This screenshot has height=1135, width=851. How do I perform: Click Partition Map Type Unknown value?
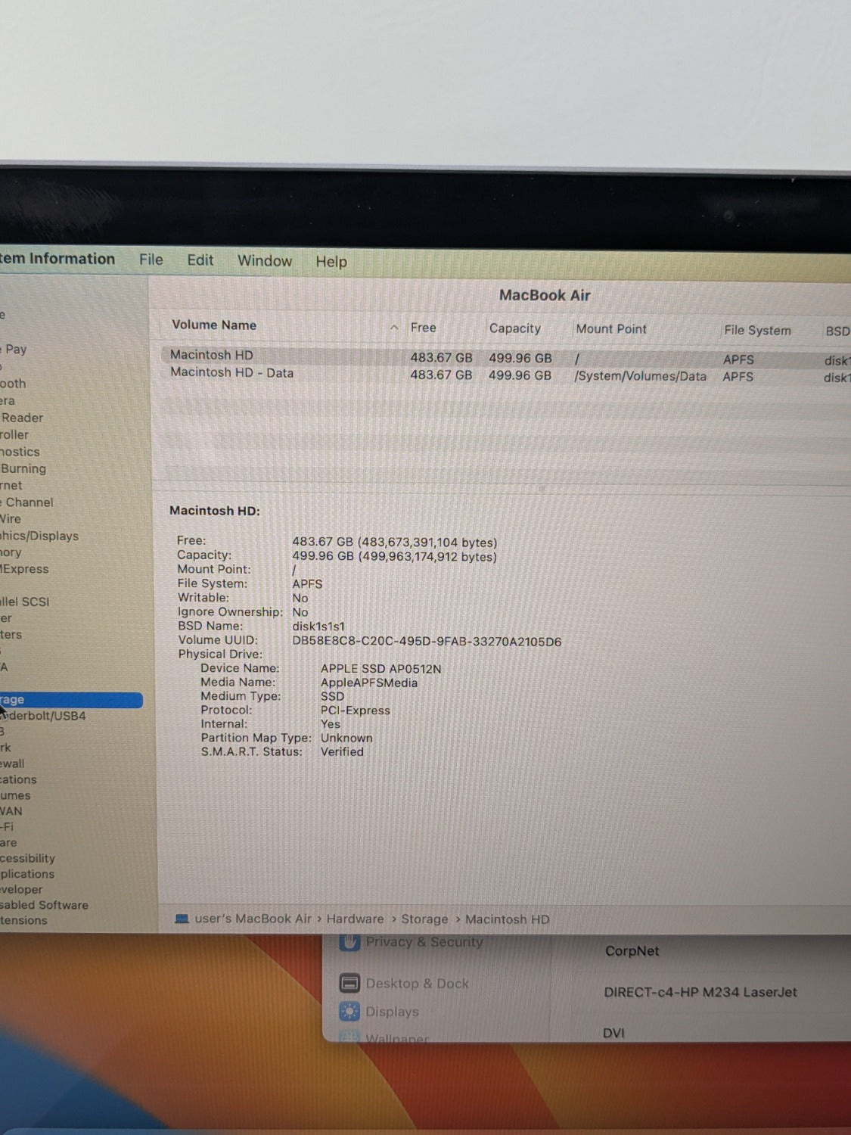[346, 738]
